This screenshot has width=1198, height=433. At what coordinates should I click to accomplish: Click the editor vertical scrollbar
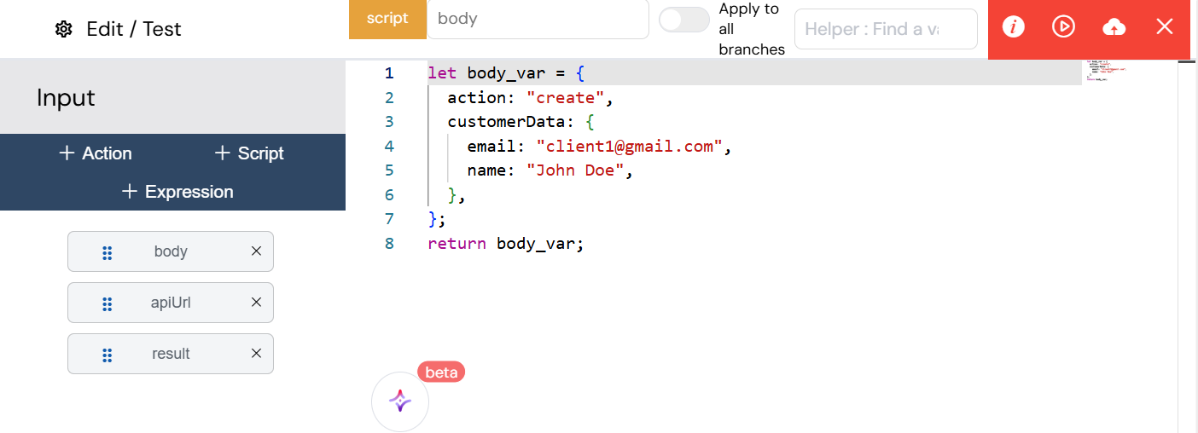(1187, 245)
